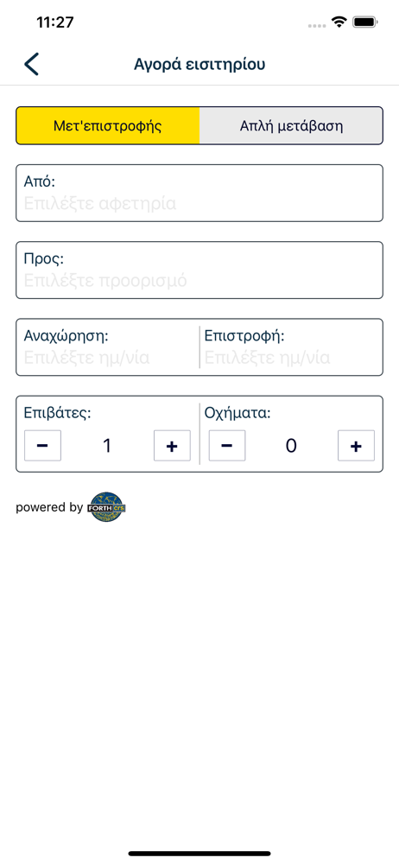399x864 pixels.
Task: Increase passengers with plus button
Action: pyautogui.click(x=172, y=445)
